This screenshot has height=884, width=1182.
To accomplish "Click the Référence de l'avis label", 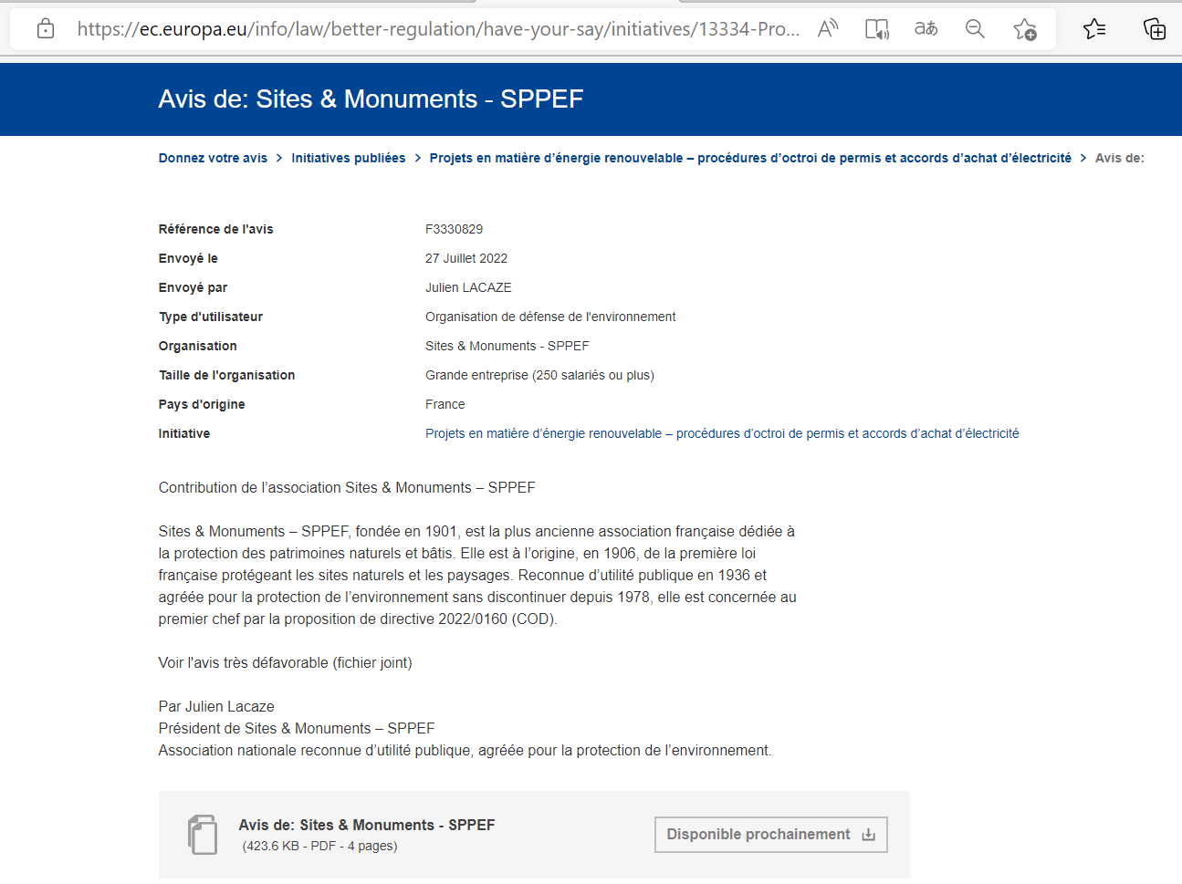I will pyautogui.click(x=215, y=229).
